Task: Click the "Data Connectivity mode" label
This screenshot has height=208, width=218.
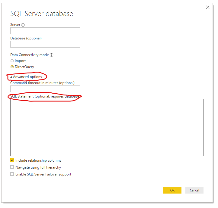Action: point(30,55)
